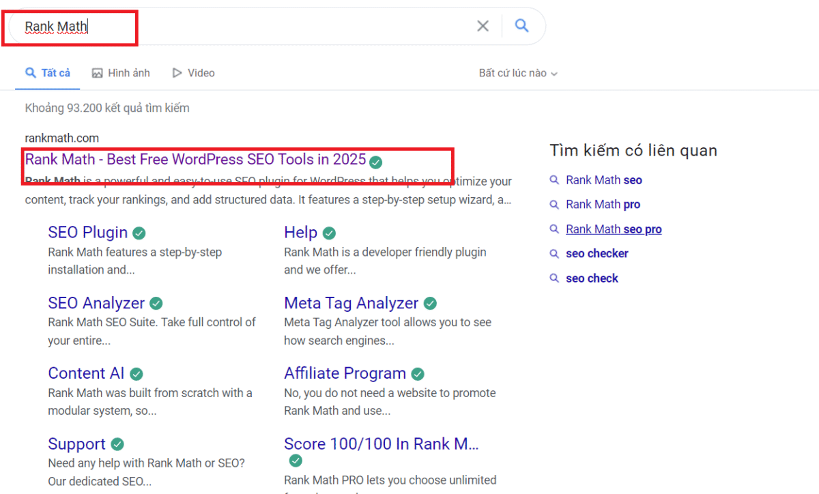Click verified checkmark below Score 100/100 title
The image size is (819, 494).
[296, 461]
